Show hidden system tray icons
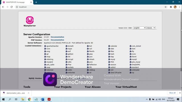The image size is (182, 102). coord(147,99)
